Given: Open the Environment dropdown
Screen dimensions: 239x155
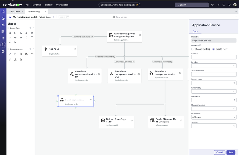Looking at the screenshot, I should [x=214, y=117].
